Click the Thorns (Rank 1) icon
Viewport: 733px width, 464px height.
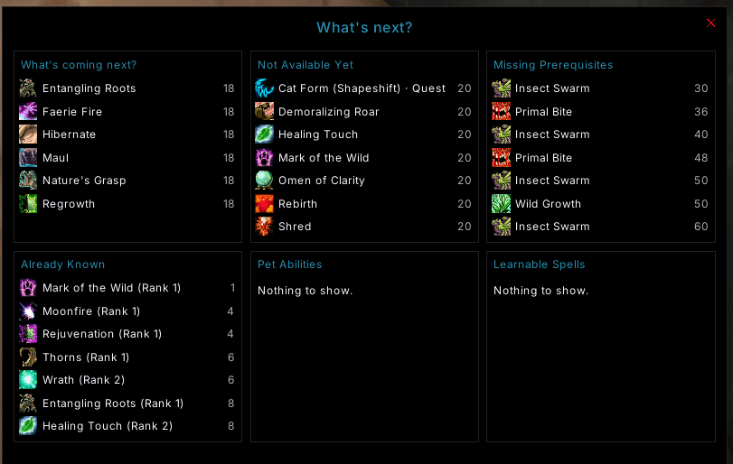click(28, 357)
